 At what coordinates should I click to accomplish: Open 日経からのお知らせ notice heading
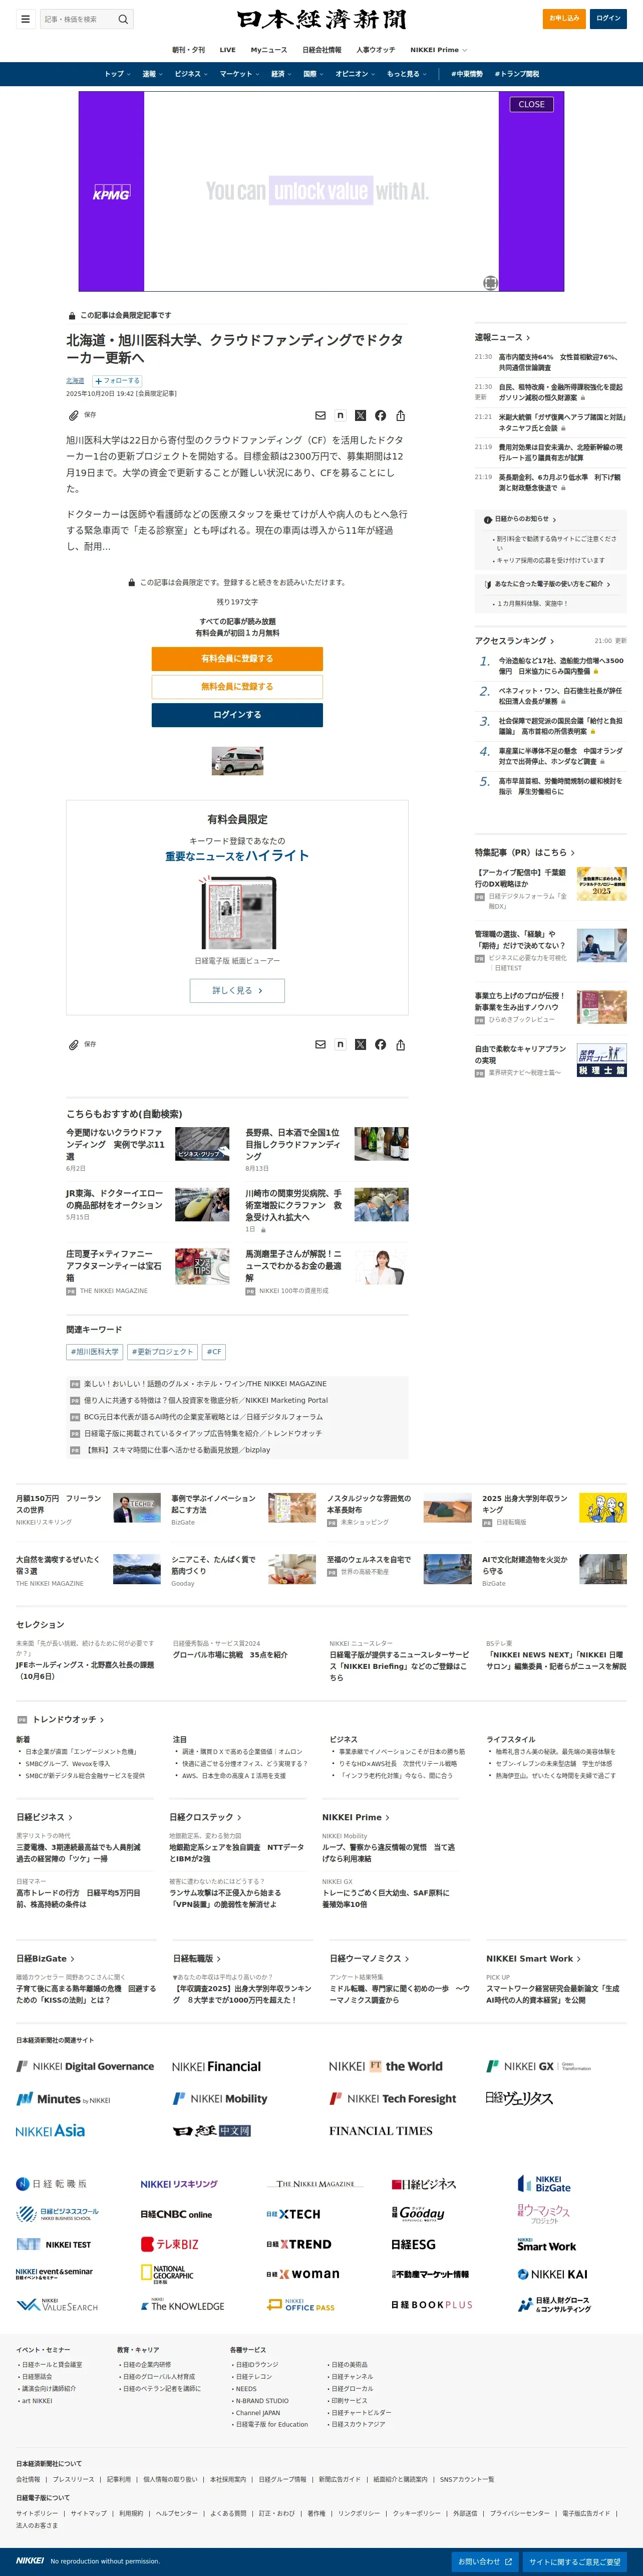521,519
